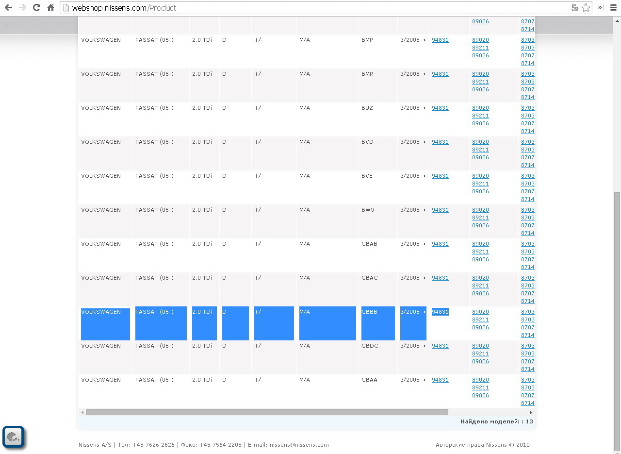Open link 89020 in the CBAC row
This screenshot has height=454, width=621.
coord(480,278)
